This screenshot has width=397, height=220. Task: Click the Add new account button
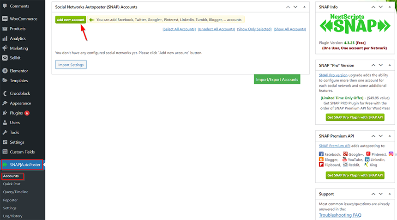(x=71, y=20)
